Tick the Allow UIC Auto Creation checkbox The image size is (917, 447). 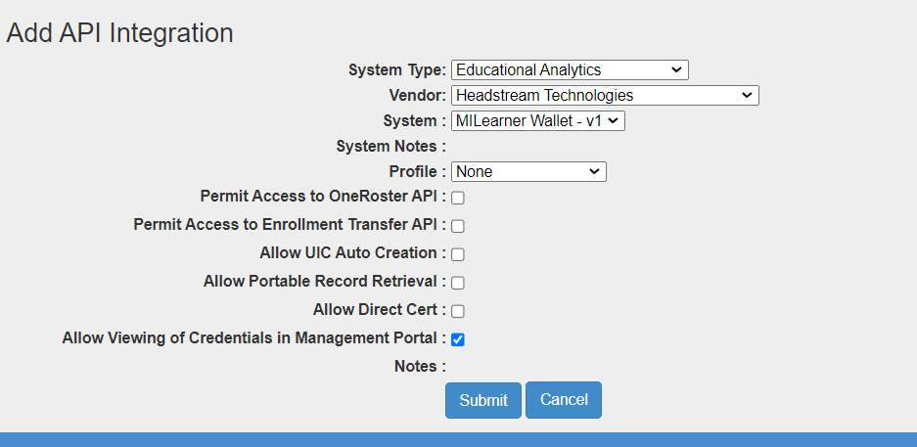458,254
